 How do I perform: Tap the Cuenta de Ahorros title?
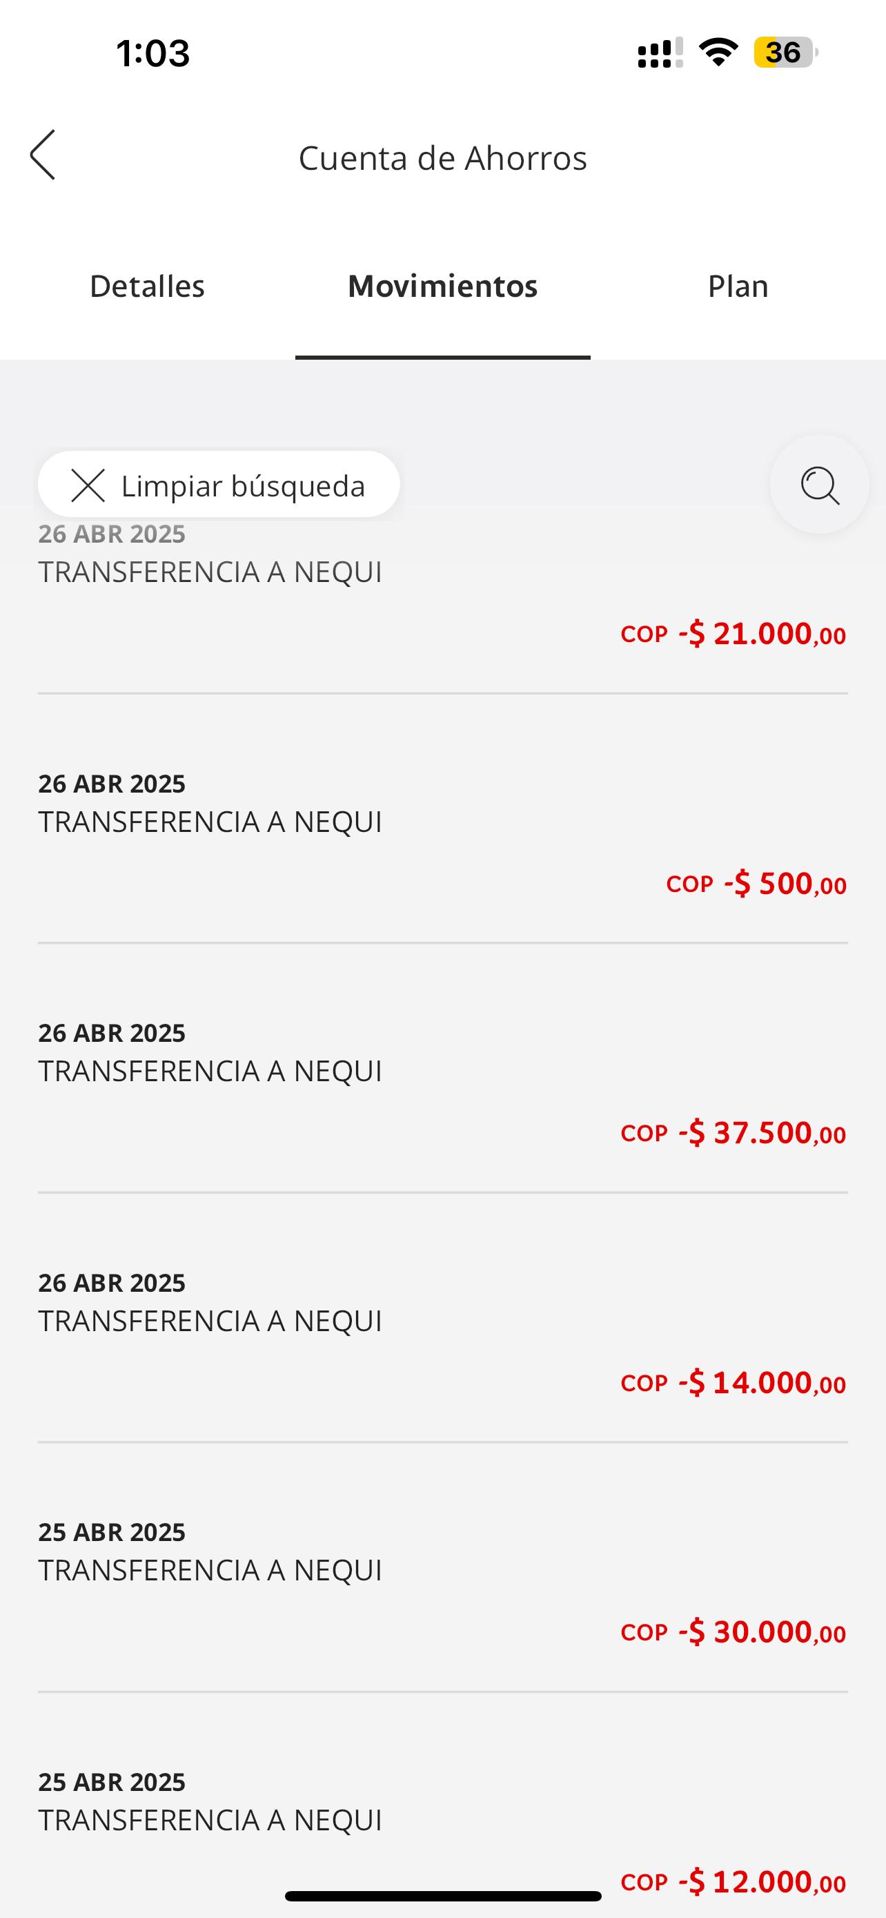pos(442,158)
